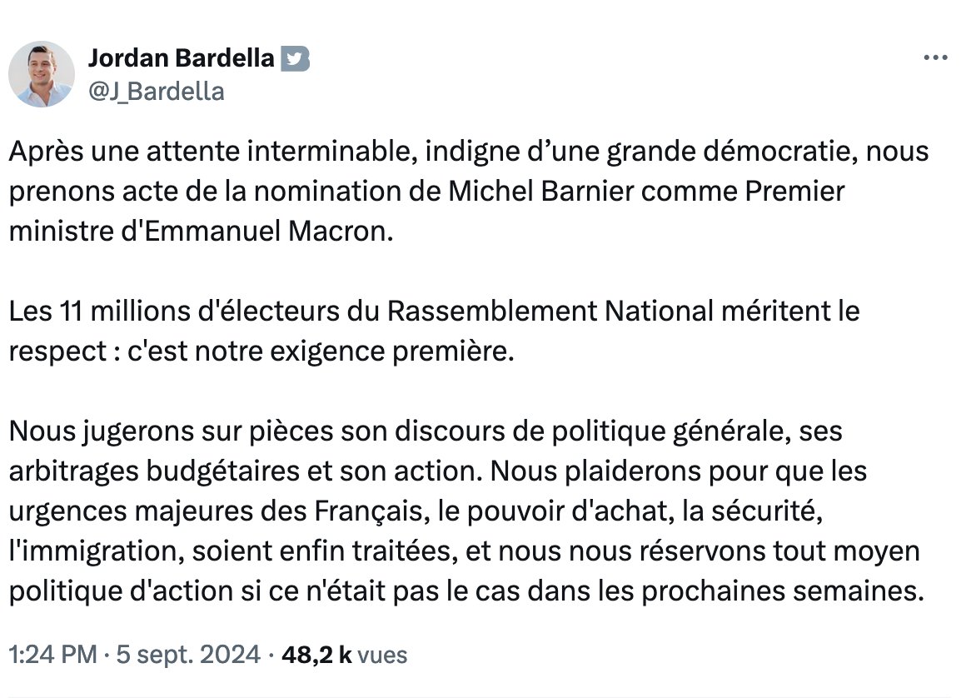Click the words attente interminable

278,151
